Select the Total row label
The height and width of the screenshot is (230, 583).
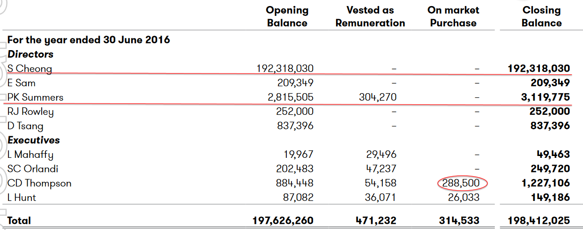click(19, 220)
